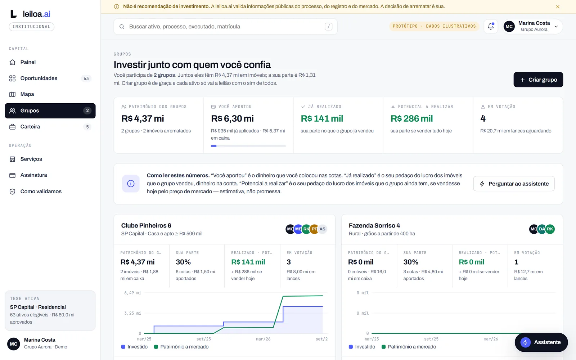Image resolution: width=576 pixels, height=360 pixels.
Task: Click the Já realizado checkmark icon
Action: tap(303, 107)
